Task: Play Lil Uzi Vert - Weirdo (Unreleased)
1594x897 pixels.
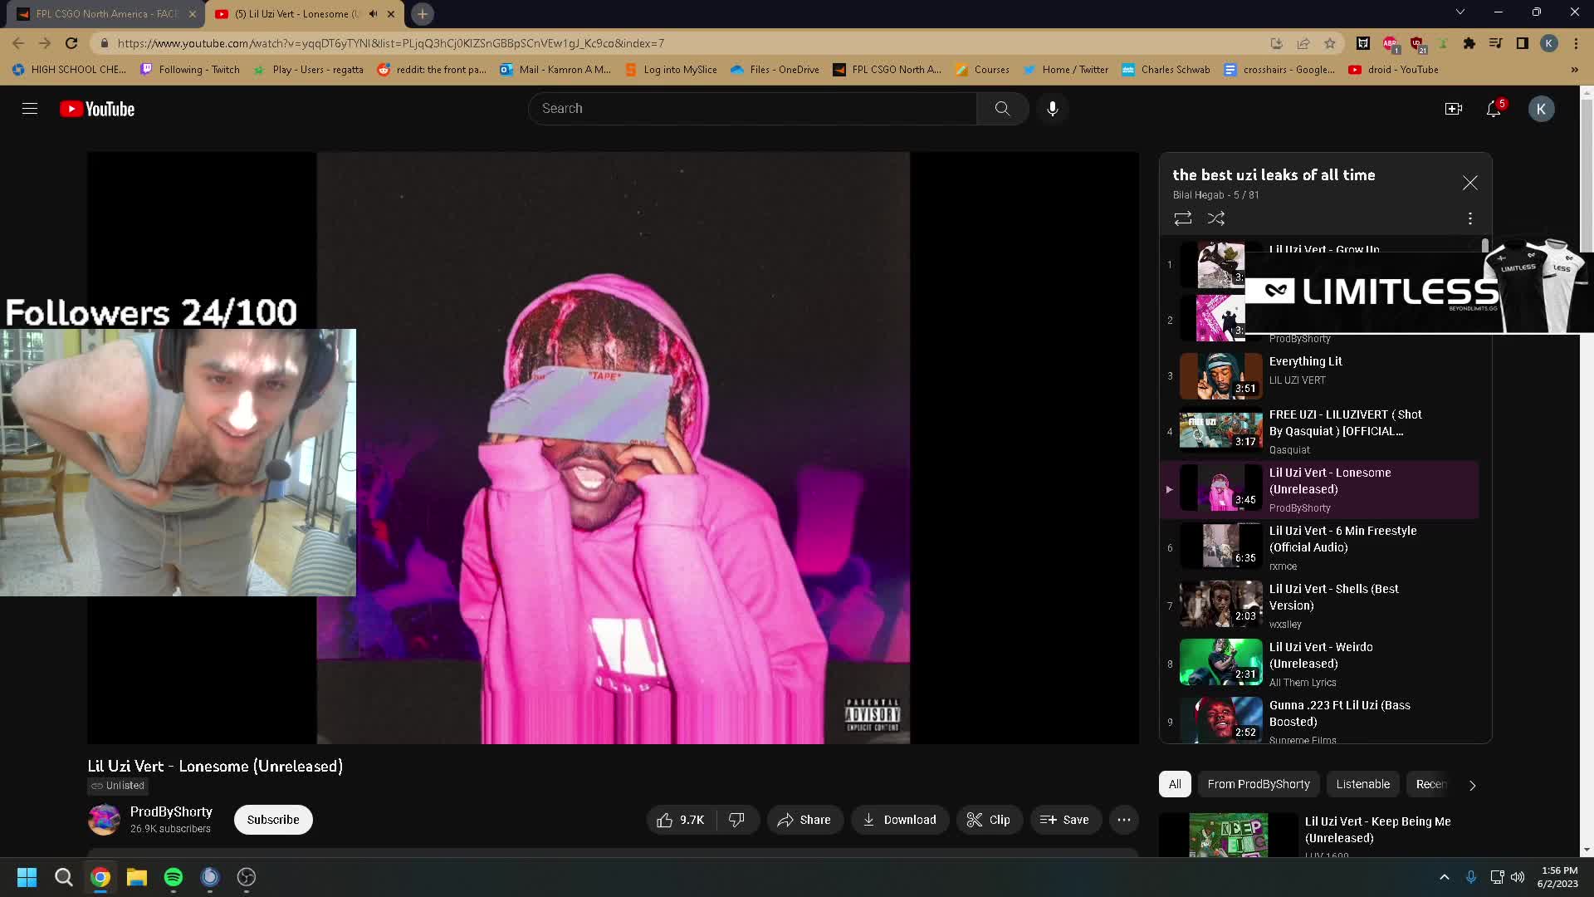Action: click(x=1319, y=664)
